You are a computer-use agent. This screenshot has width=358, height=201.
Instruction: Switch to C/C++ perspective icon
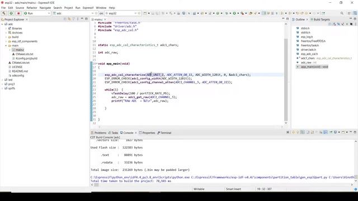[x=355, y=13]
